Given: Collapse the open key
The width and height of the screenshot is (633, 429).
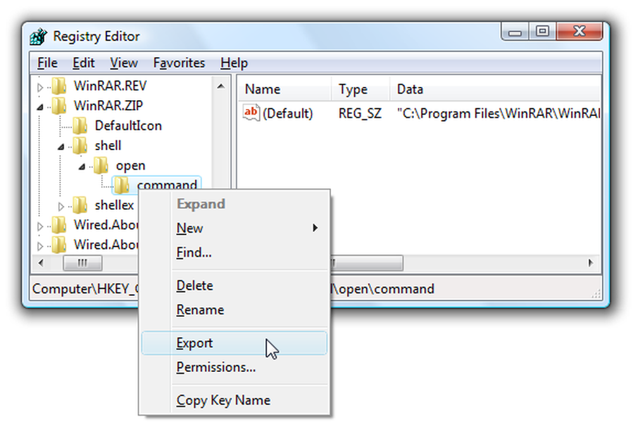Looking at the screenshot, I should (82, 167).
